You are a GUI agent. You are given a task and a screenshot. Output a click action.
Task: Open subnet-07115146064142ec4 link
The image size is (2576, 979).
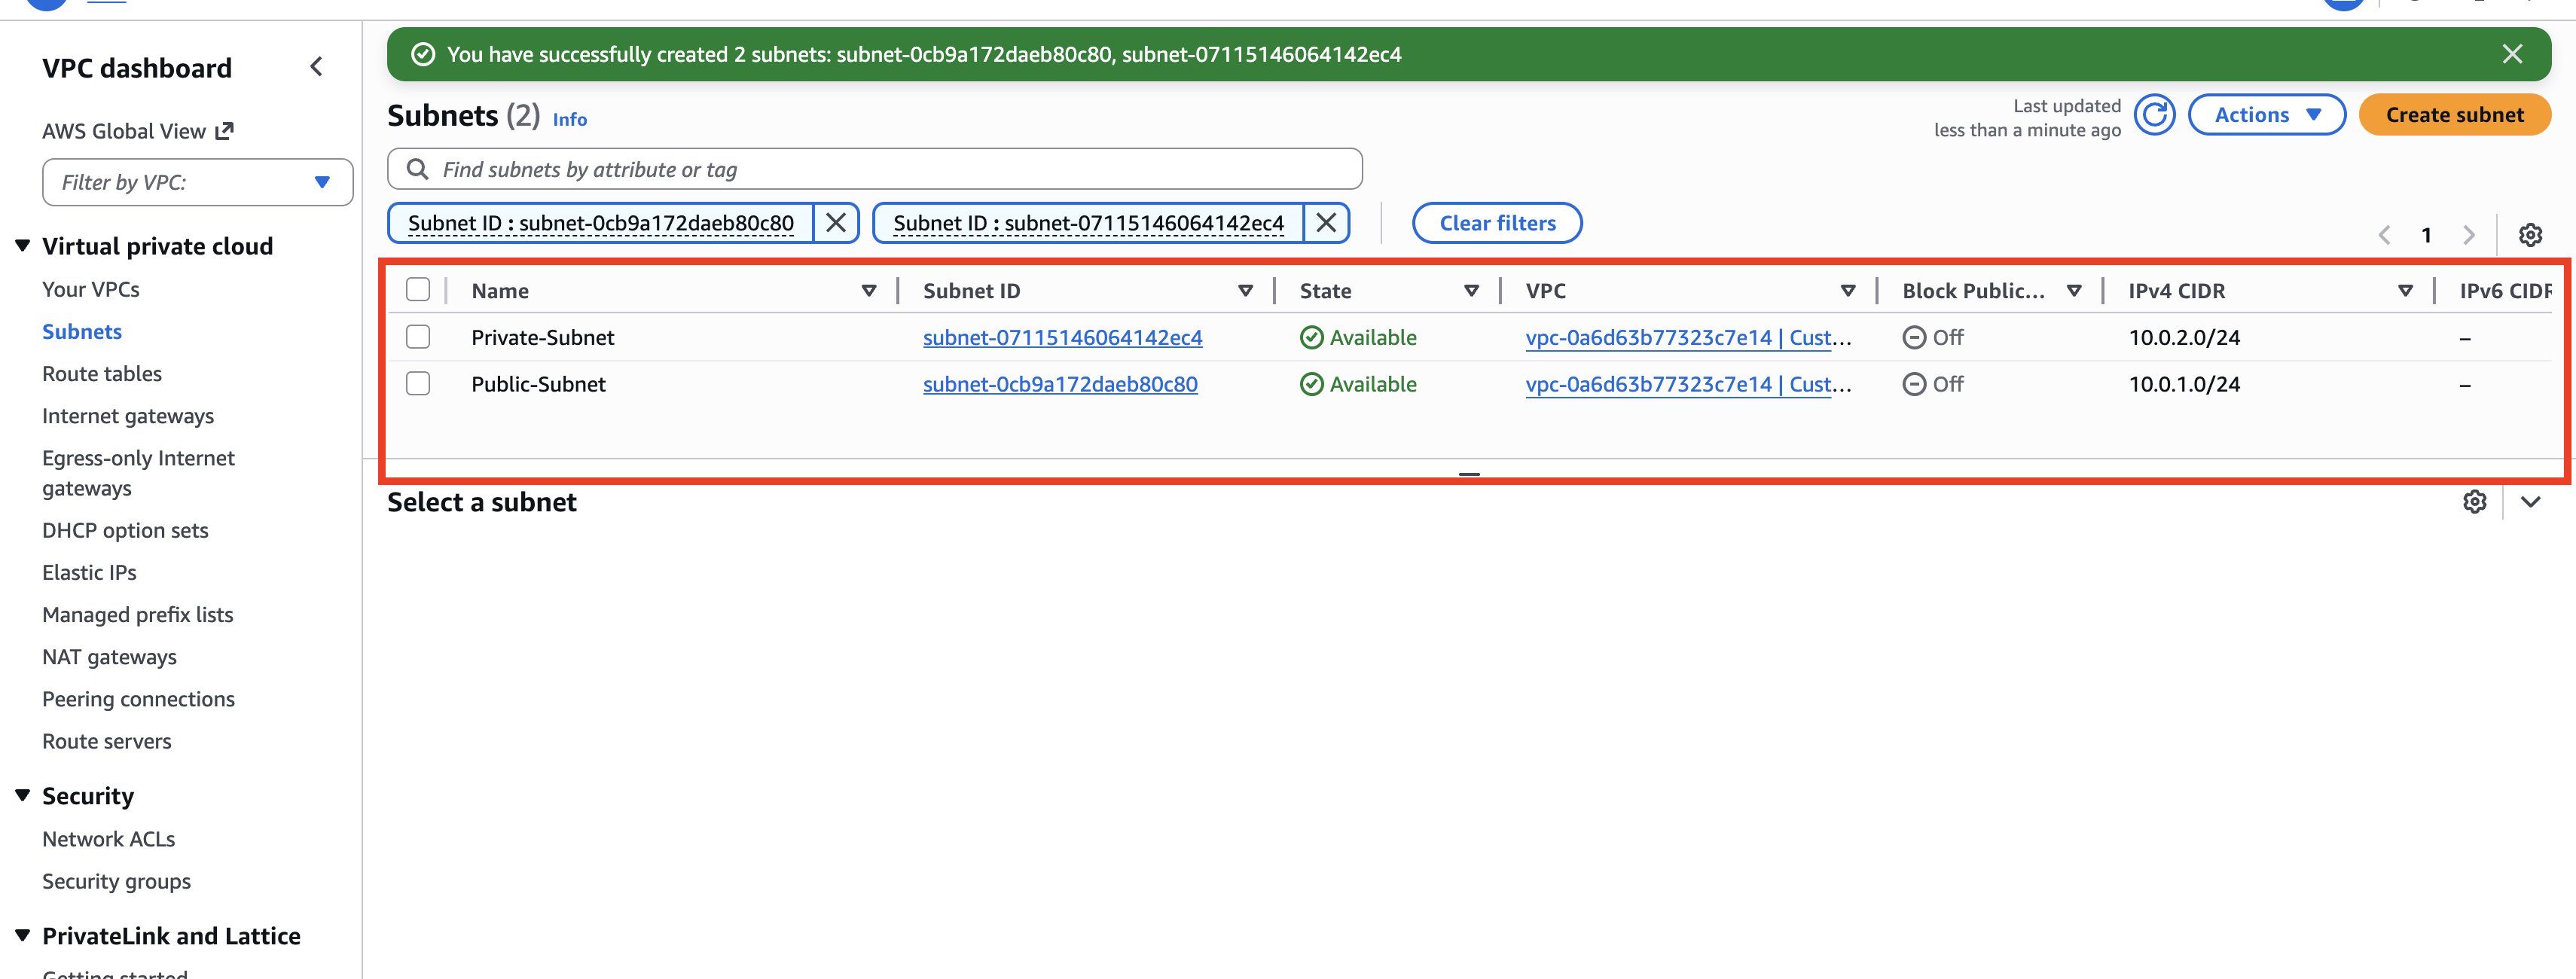(1062, 338)
